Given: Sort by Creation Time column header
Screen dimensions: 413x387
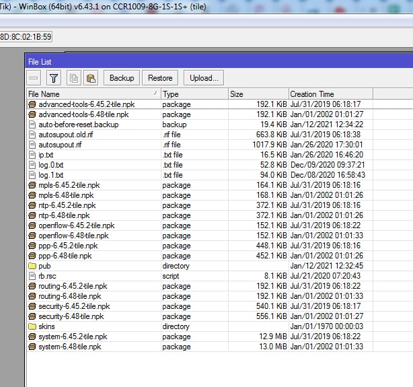Looking at the screenshot, I should (x=331, y=94).
